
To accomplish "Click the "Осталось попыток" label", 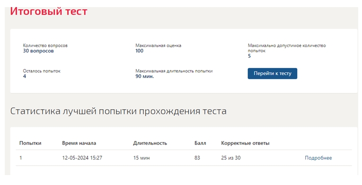I will point(42,71).
